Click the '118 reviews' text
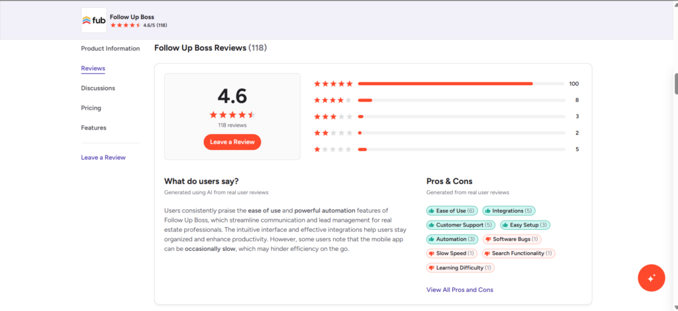 232,125
